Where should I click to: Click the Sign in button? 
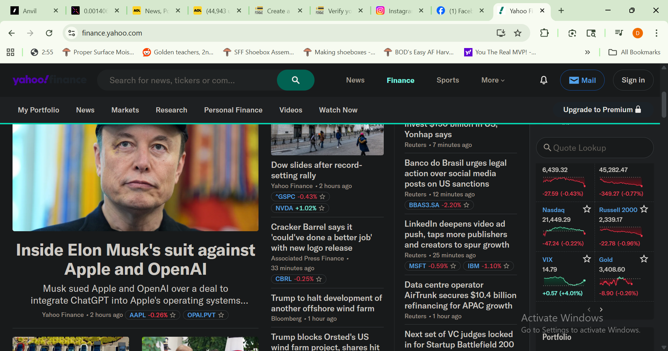pyautogui.click(x=633, y=80)
